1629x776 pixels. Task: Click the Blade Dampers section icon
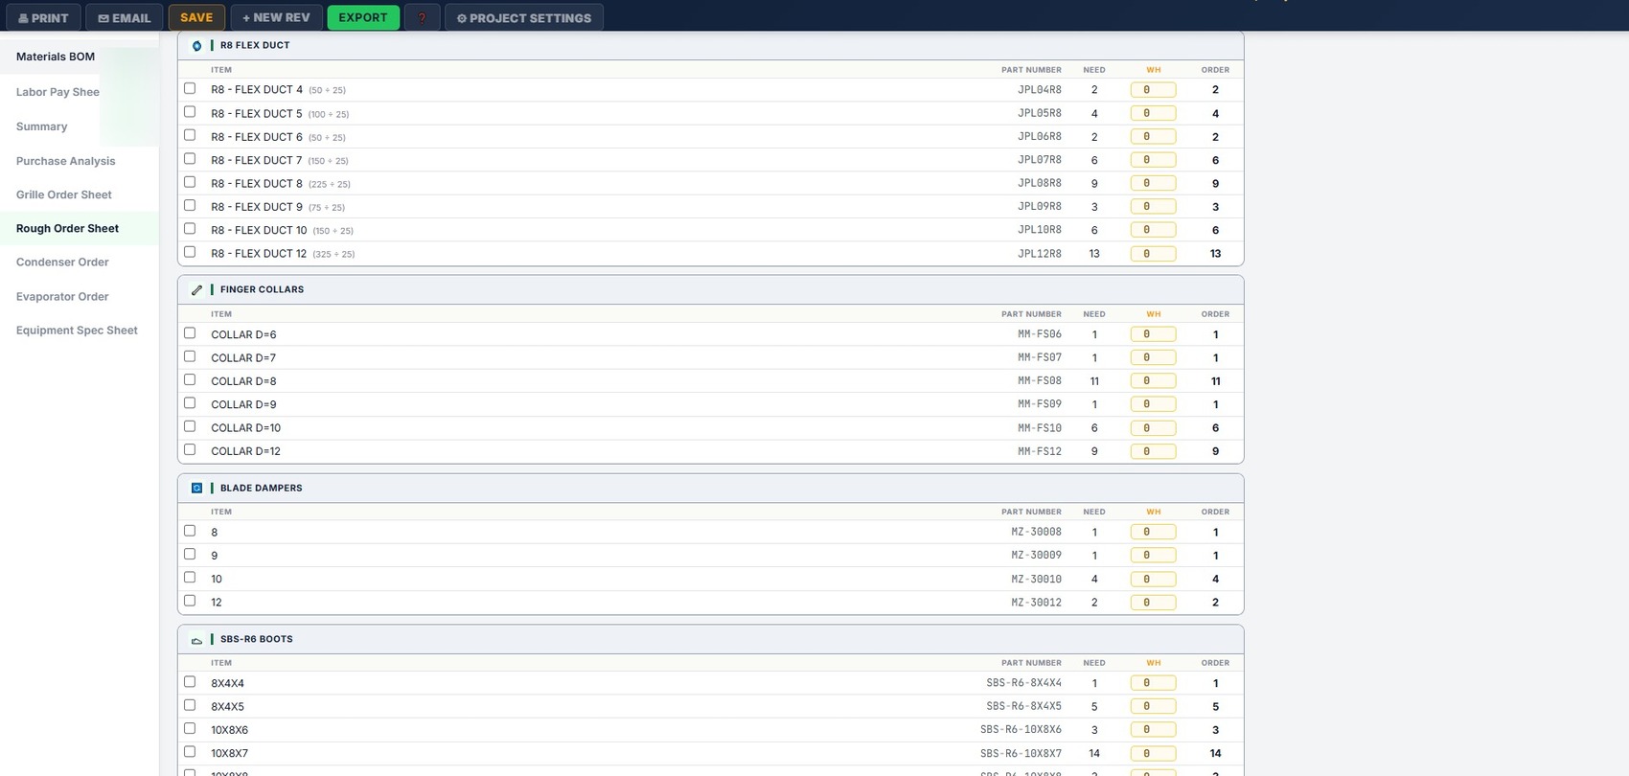click(x=196, y=489)
